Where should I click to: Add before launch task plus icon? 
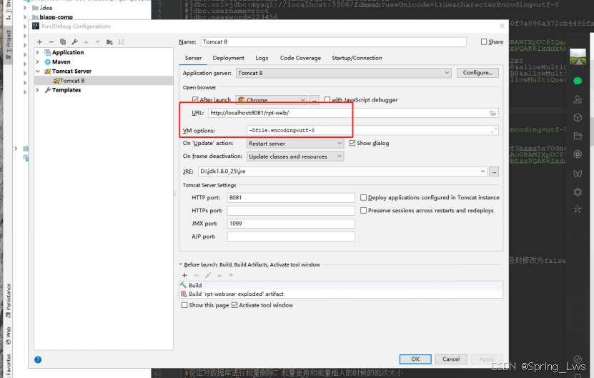coord(185,275)
